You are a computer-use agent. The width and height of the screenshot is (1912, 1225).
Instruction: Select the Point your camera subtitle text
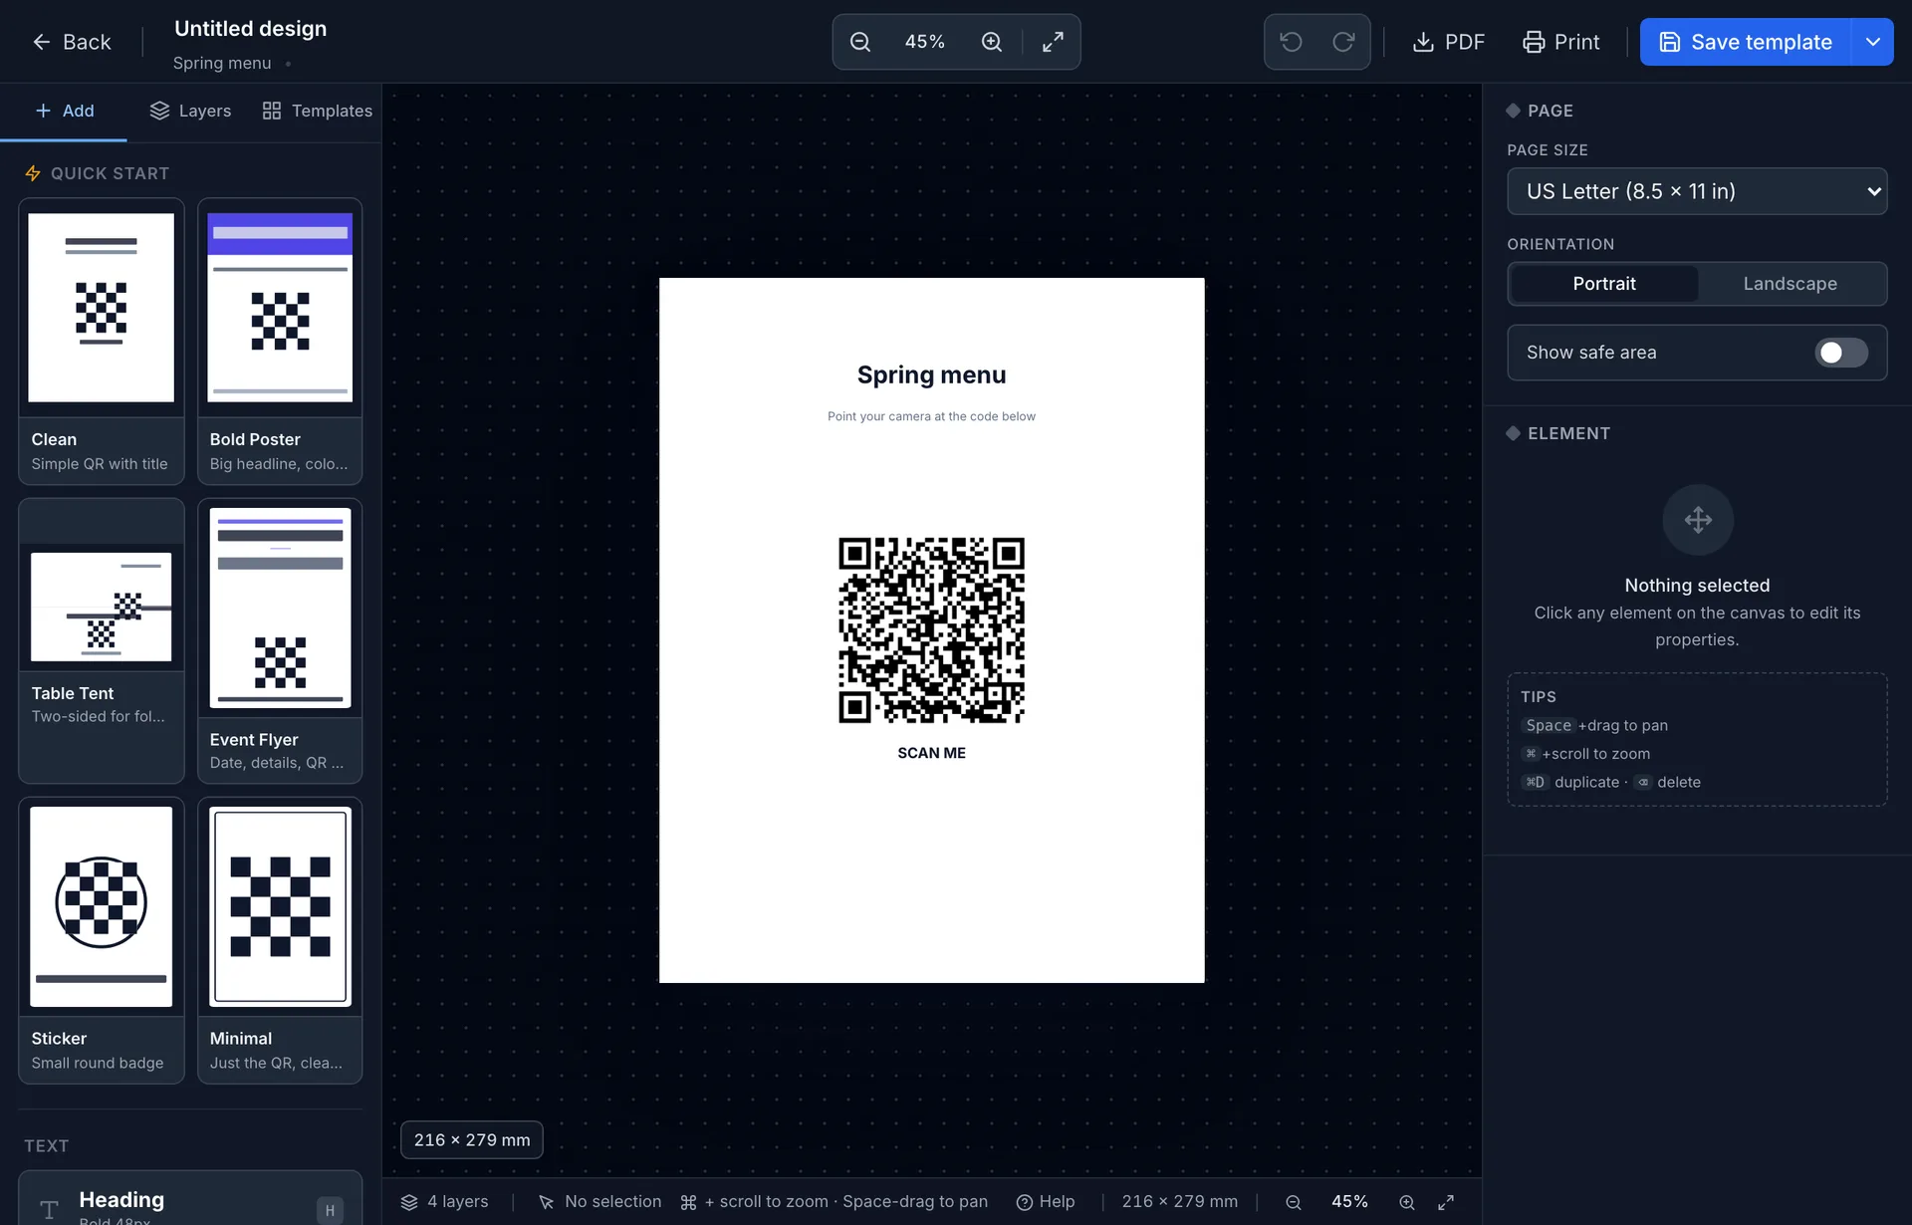[931, 416]
